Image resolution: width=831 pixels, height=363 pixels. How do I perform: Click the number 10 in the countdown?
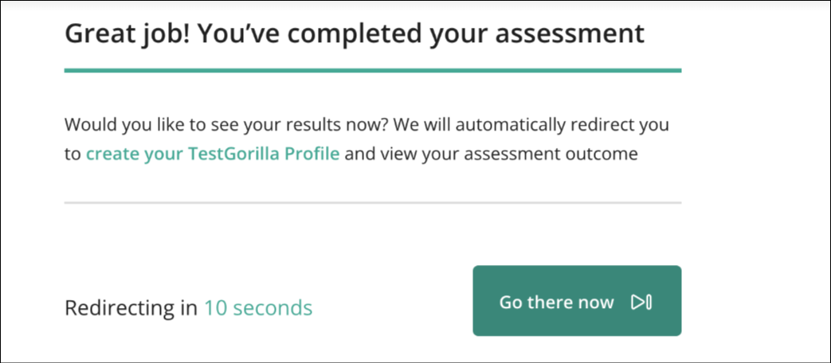pyautogui.click(x=215, y=307)
